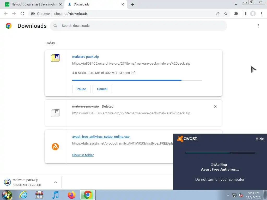This screenshot has height=200, width=267.
Task: Click the Chrome taskbar button
Action: (88, 195)
